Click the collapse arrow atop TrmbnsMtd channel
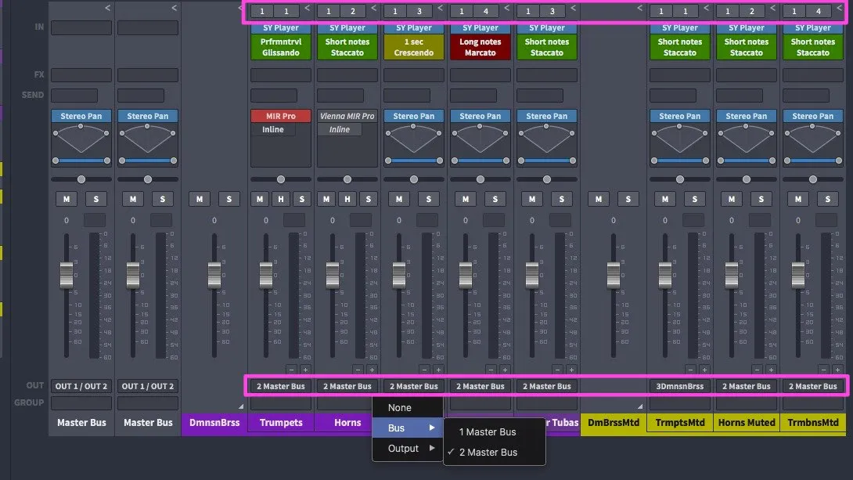This screenshot has width=853, height=480. 840,8
